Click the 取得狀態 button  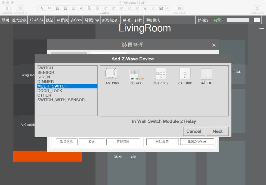67,142
